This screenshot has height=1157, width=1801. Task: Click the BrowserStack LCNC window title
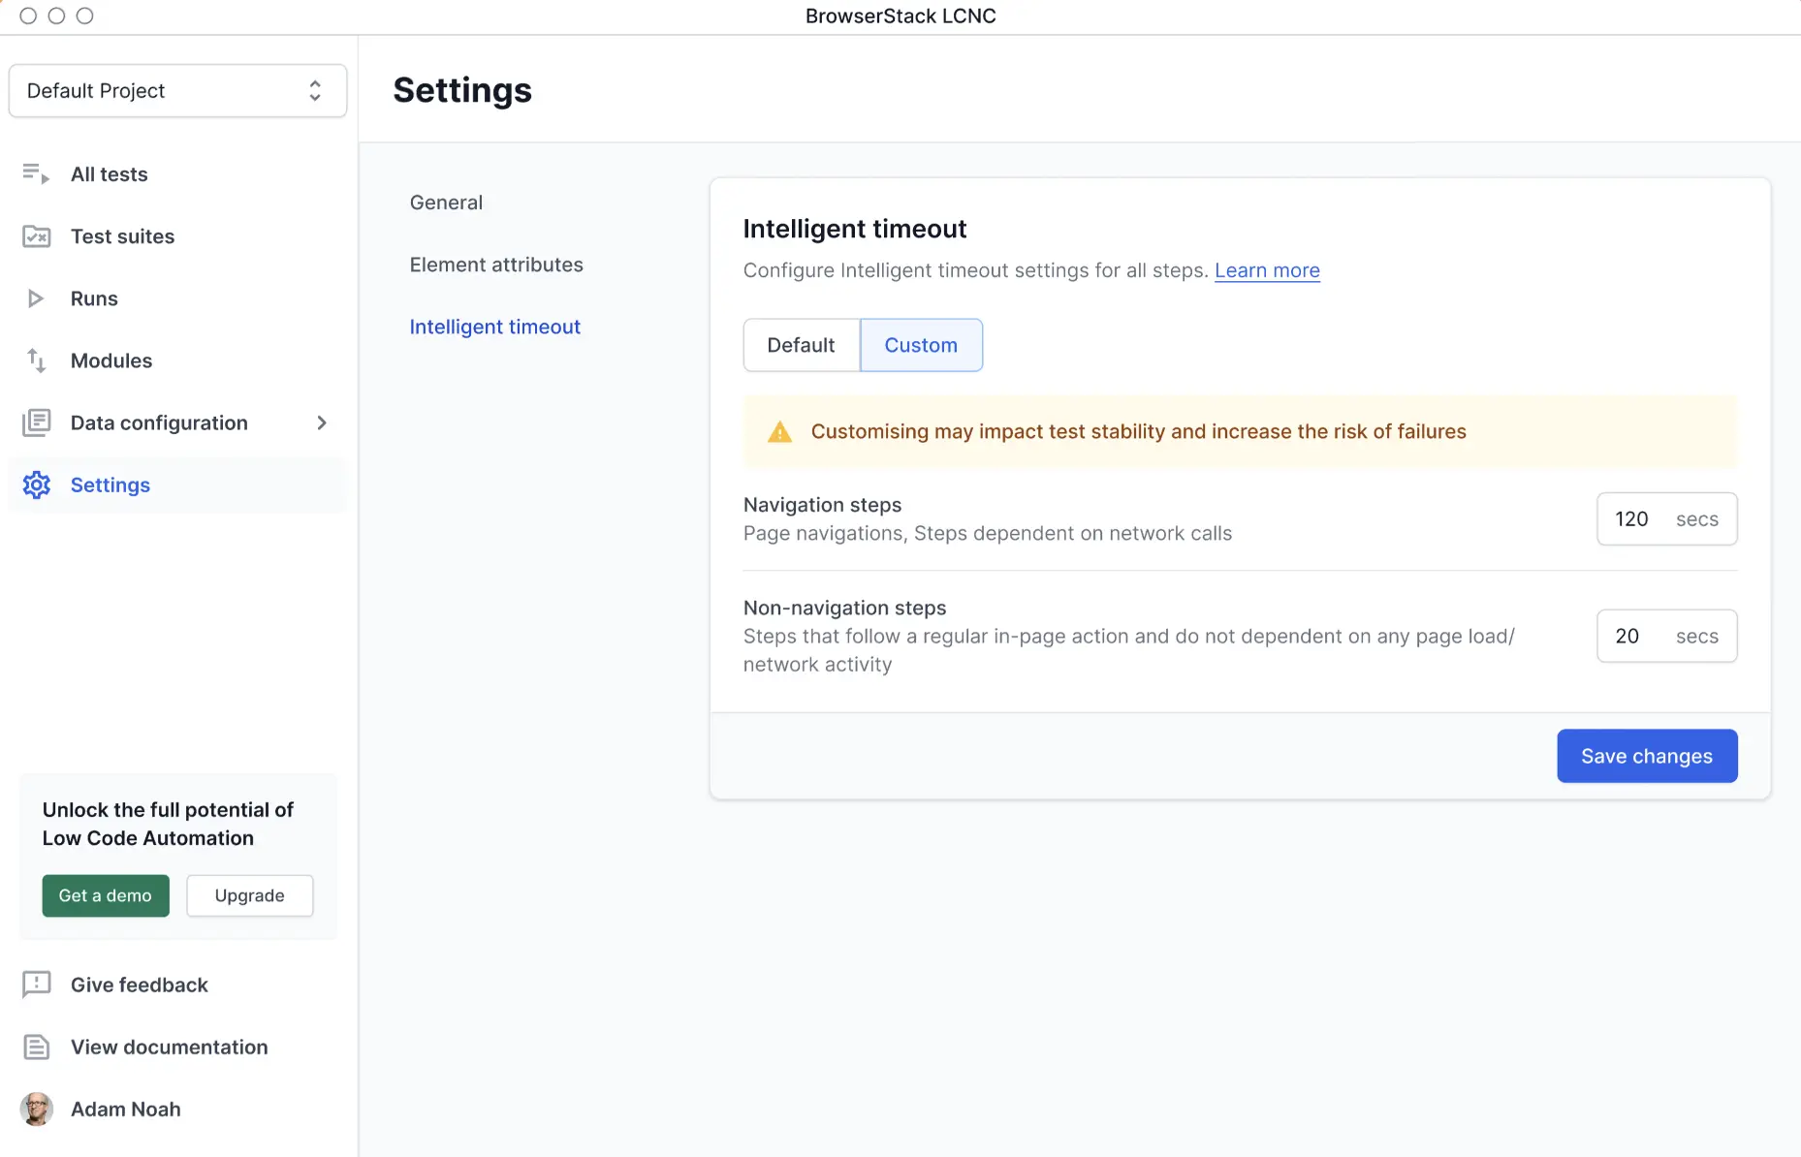click(900, 16)
